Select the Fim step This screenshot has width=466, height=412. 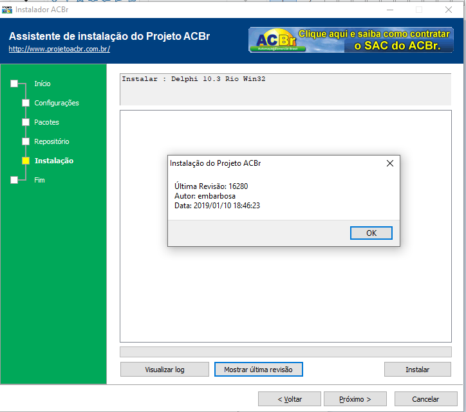pos(39,180)
